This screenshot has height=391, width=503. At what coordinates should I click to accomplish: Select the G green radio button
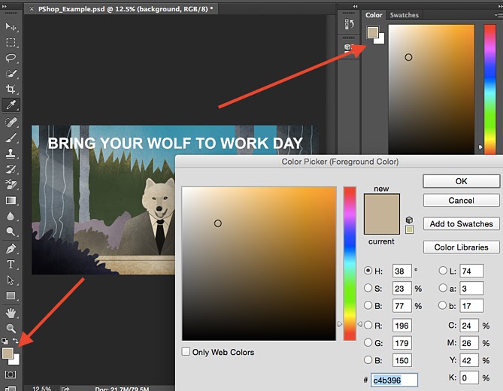coord(368,342)
